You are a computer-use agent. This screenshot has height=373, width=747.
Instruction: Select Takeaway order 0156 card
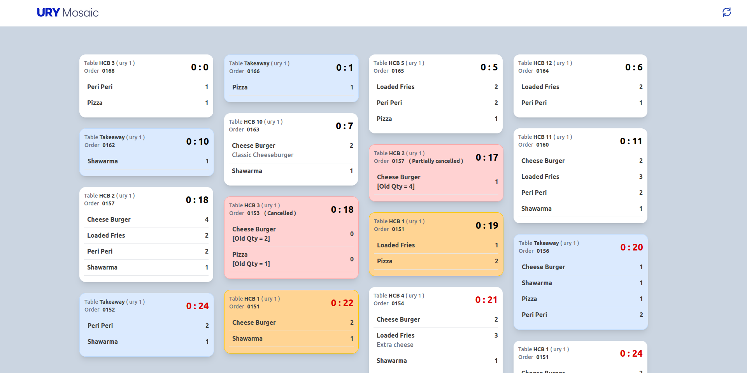click(x=580, y=282)
